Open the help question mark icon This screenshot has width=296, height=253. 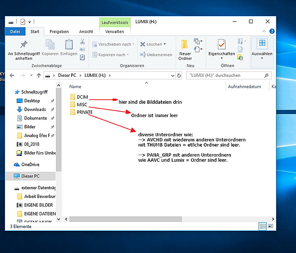click(272, 31)
